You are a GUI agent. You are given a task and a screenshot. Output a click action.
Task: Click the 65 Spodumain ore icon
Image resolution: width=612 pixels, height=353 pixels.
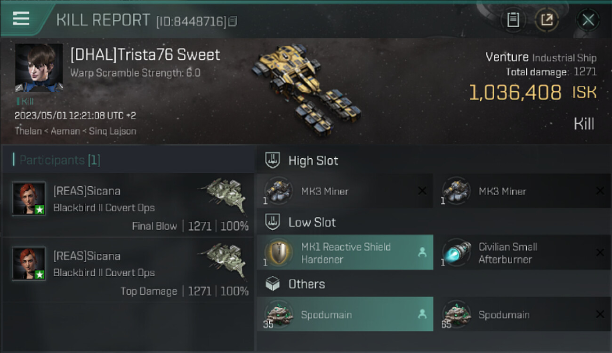pos(457,314)
